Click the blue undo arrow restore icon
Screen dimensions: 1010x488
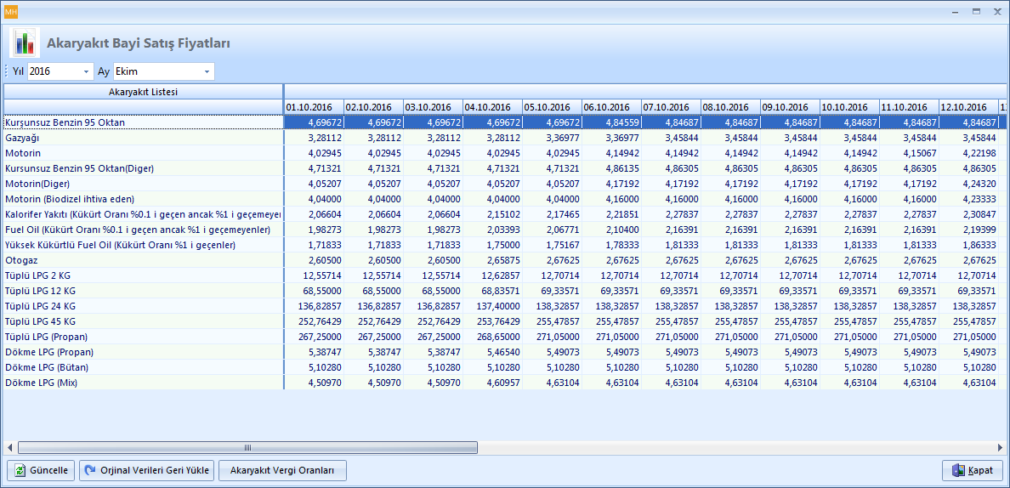[90, 470]
